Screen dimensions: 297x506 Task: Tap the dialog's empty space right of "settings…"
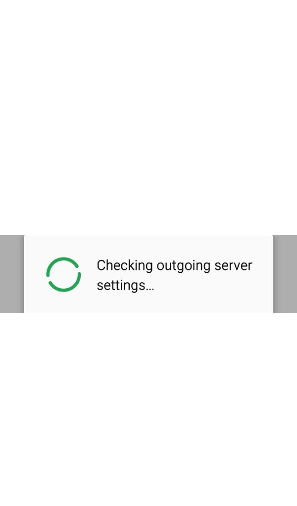[213, 285]
